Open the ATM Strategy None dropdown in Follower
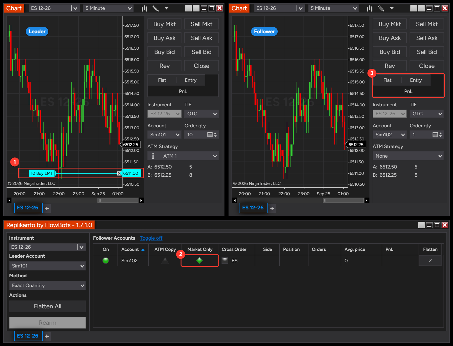 point(408,156)
